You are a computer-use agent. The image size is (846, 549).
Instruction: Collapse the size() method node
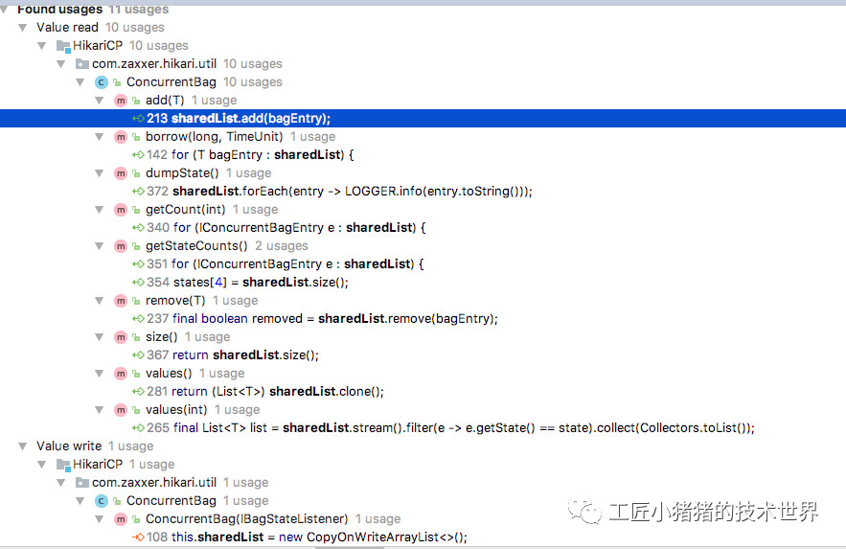click(100, 337)
